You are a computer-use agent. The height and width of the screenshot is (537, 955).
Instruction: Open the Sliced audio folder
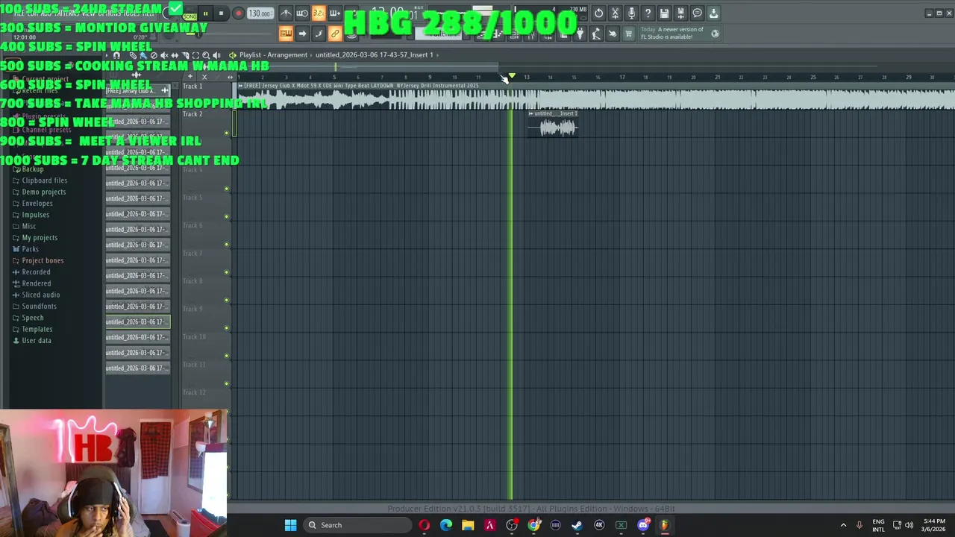tap(41, 295)
